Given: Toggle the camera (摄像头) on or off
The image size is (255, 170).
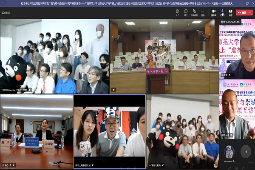Looking at the screenshot, I should pyautogui.click(x=214, y=11).
